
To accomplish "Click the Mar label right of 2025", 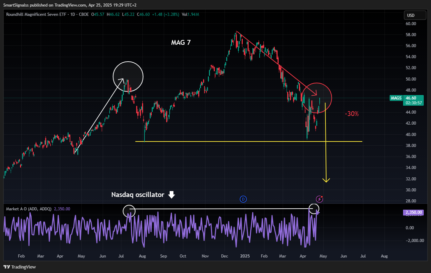I will click(283, 256).
